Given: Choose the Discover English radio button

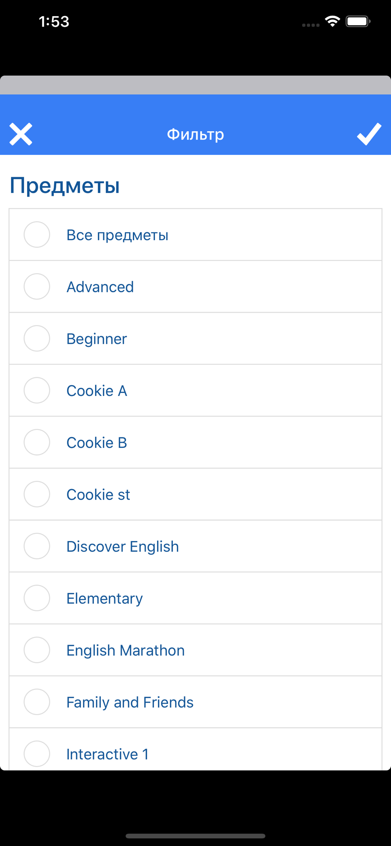Looking at the screenshot, I should (37, 546).
